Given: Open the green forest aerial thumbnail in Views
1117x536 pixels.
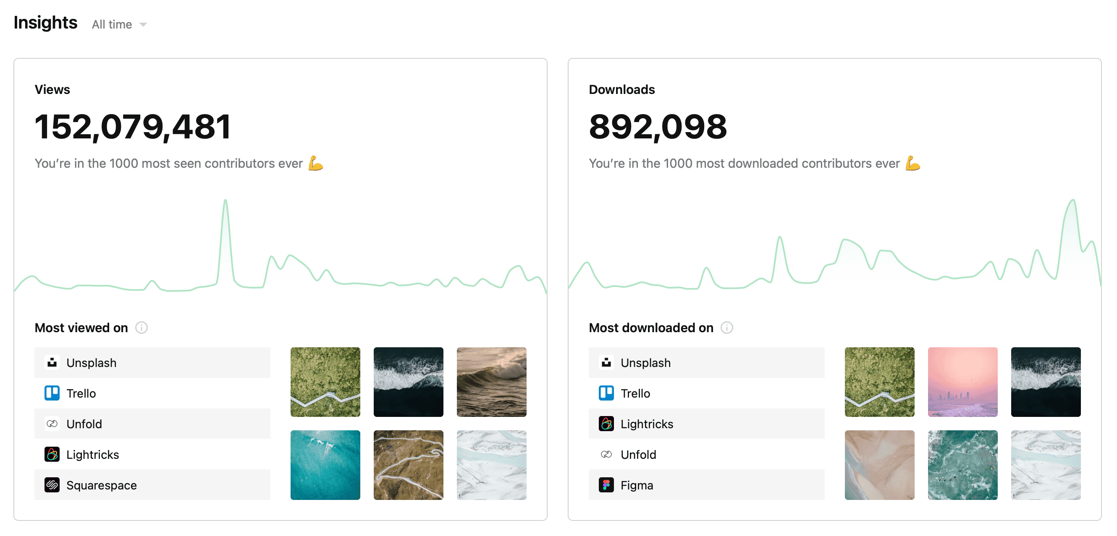Looking at the screenshot, I should pos(325,382).
